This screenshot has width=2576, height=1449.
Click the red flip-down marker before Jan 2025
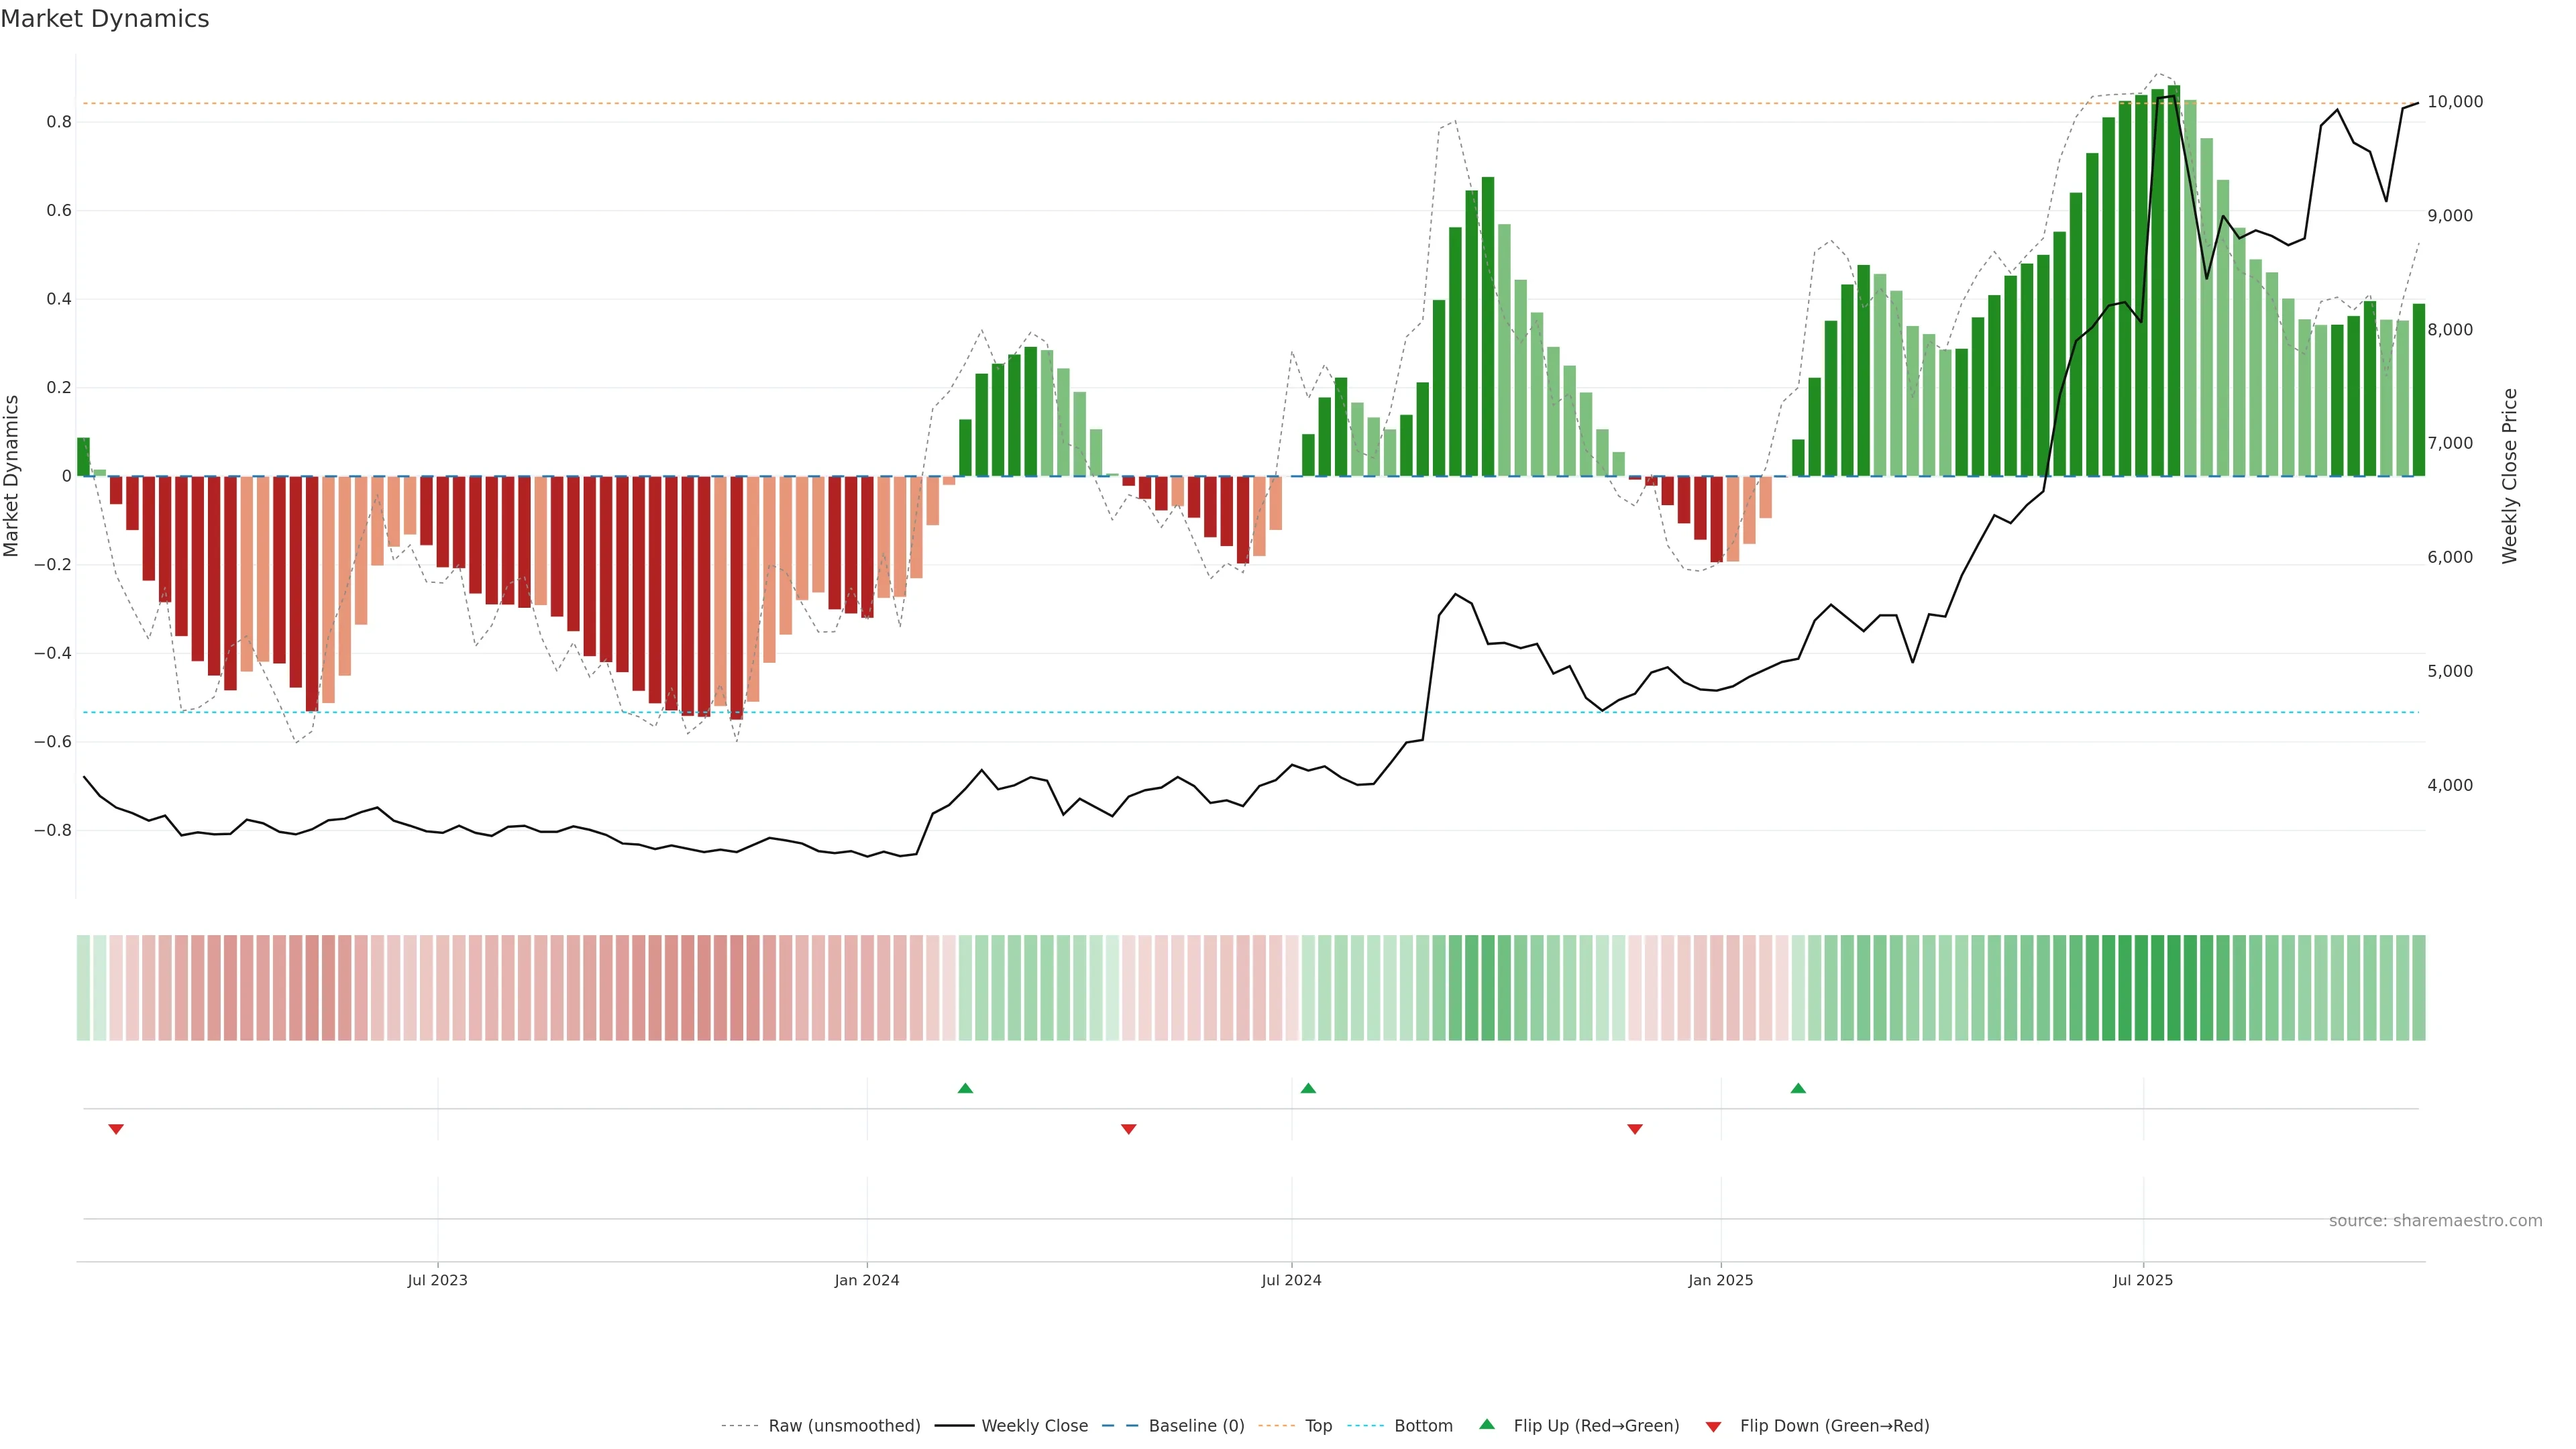(x=1635, y=1129)
